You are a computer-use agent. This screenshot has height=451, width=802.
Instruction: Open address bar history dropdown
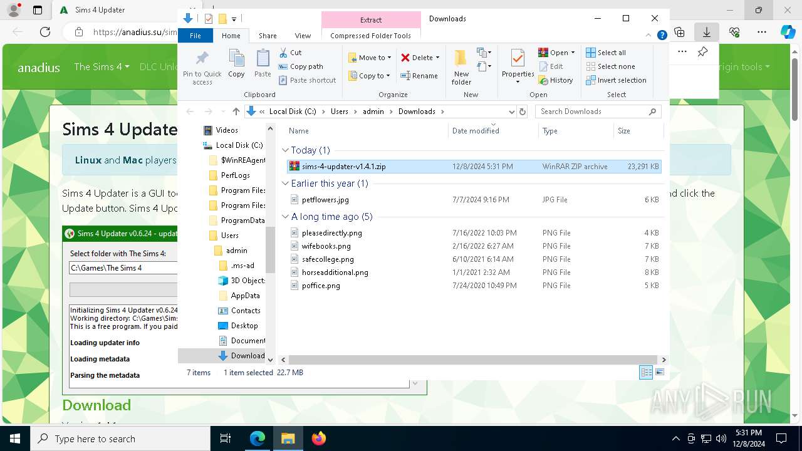511,111
